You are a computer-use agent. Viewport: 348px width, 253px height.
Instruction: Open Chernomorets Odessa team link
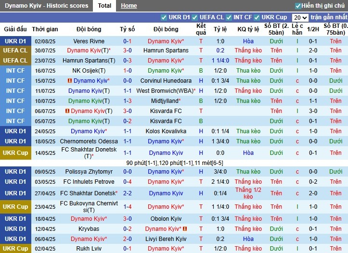coord(89,141)
